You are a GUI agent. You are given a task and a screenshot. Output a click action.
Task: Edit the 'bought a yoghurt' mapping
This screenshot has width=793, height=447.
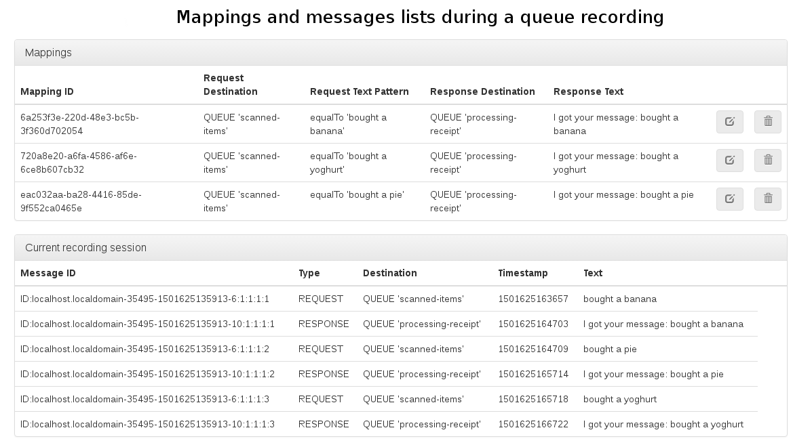[729, 161]
